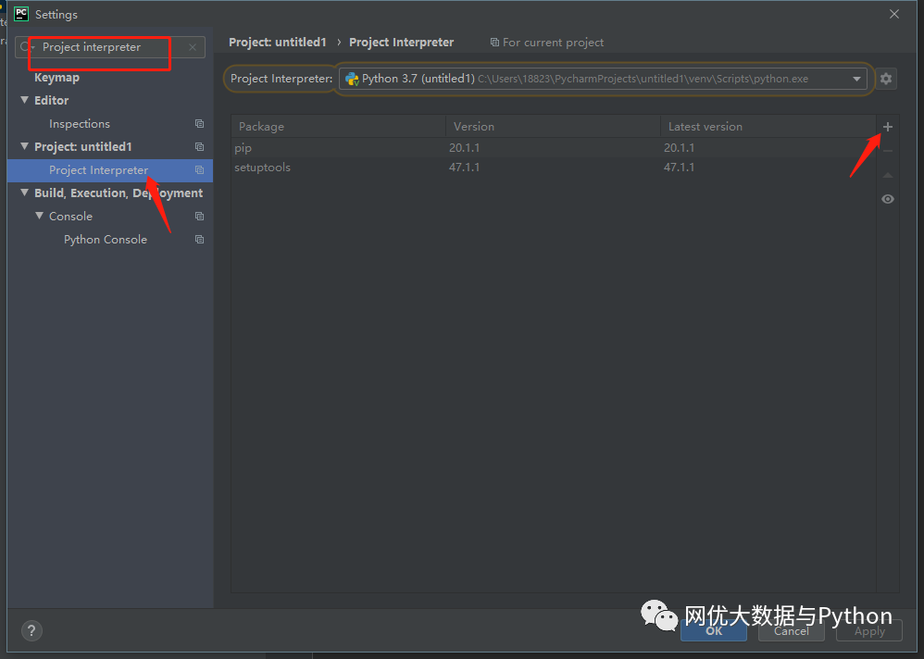
Task: Click the install package plus icon
Action: pos(888,127)
